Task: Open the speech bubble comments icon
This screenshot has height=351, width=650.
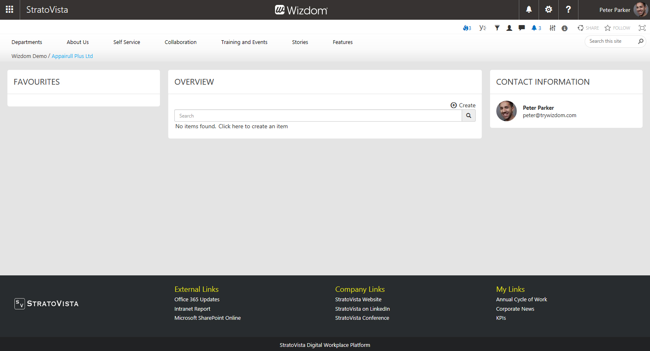Action: click(x=522, y=28)
